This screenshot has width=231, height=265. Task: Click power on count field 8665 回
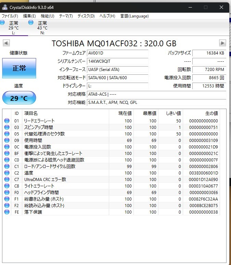click(209, 78)
